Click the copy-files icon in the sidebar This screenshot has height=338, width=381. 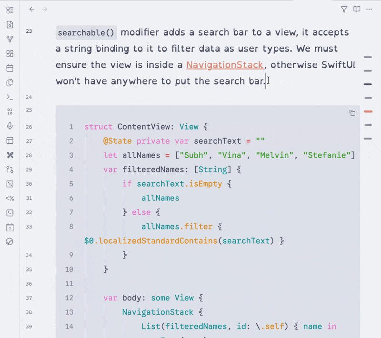pos(10,82)
